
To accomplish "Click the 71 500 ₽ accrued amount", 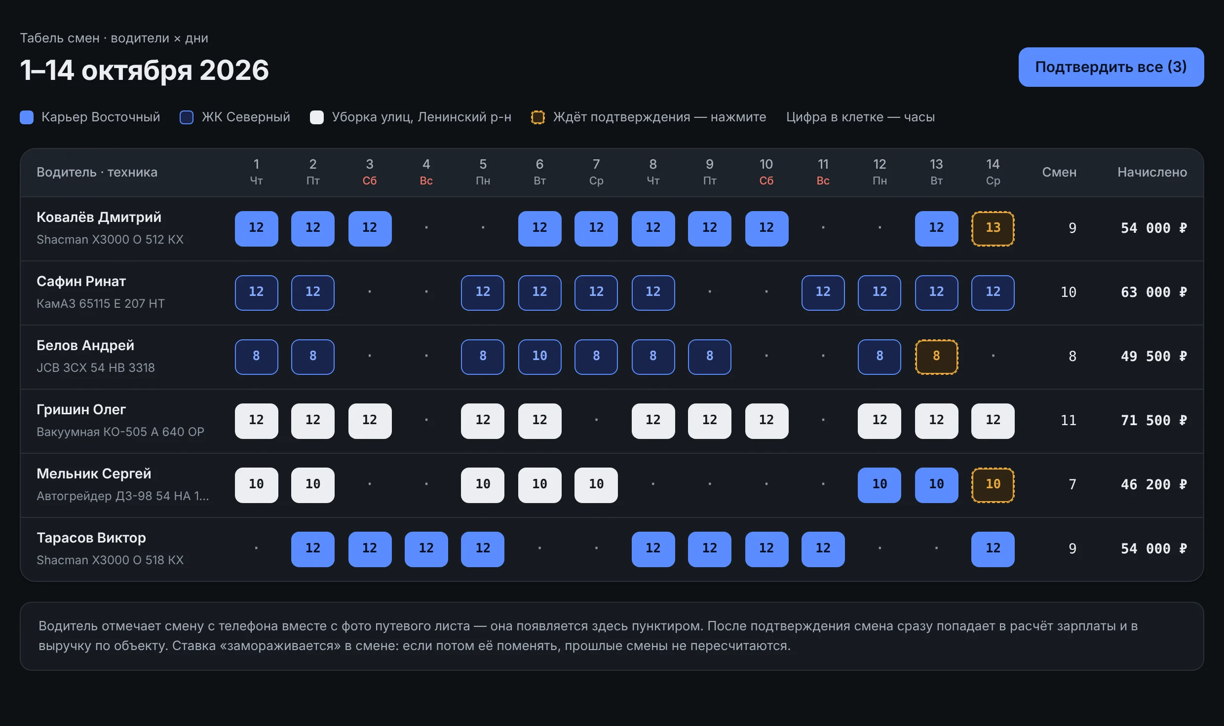I will click(1153, 421).
